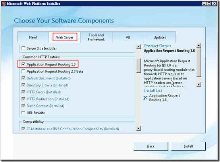The height and width of the screenshot is (162, 220).
Task: Click the component list scrollbar thumb
Action: tap(139, 66)
